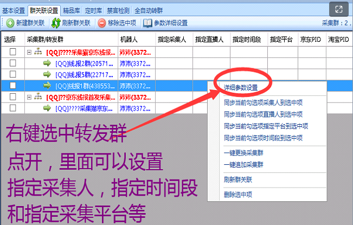Screen dimensions: 353x225
Task: Click the red minus icon for 移除选中项
Action: [101, 23]
